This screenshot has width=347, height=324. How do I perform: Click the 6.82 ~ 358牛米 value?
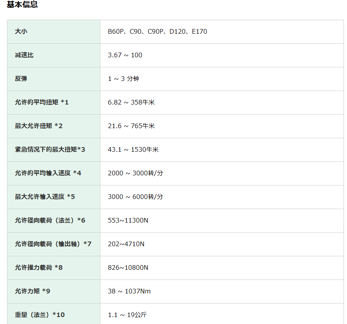coord(131,102)
